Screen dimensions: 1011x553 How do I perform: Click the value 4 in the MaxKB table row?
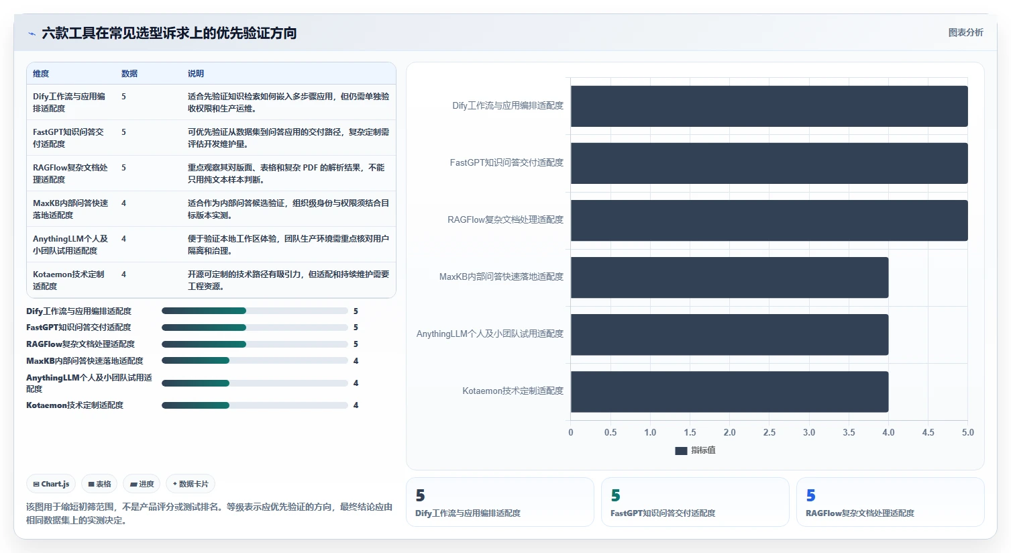[123, 203]
